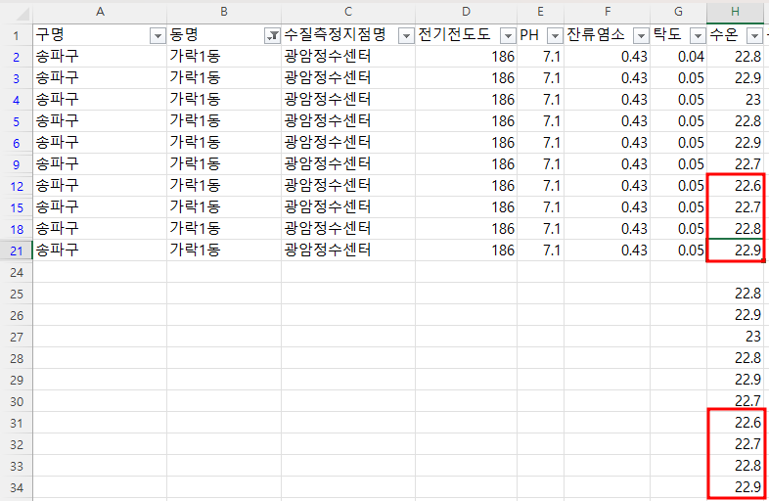Select column E header
Viewport: 769px width, 501px height.
pos(540,12)
